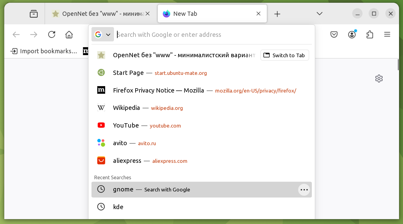Go to the Home page icon
The image size is (403, 224).
coord(69,34)
